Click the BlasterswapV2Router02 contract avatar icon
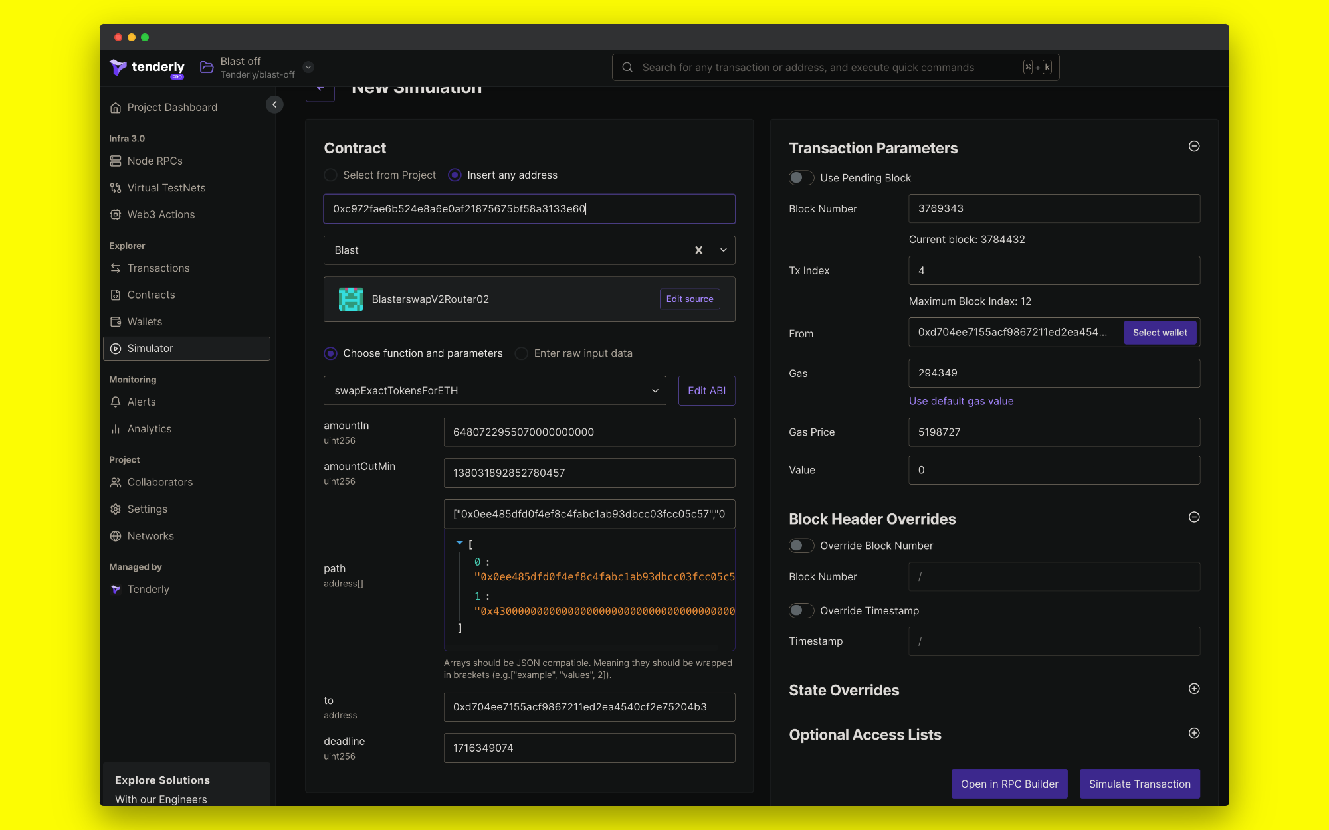Image resolution: width=1329 pixels, height=830 pixels. tap(351, 299)
